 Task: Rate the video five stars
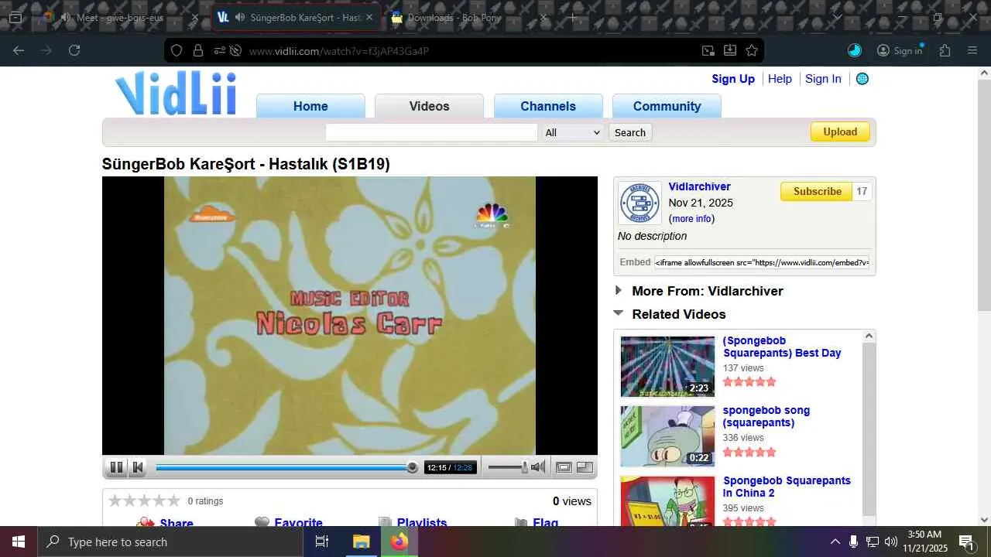click(174, 501)
